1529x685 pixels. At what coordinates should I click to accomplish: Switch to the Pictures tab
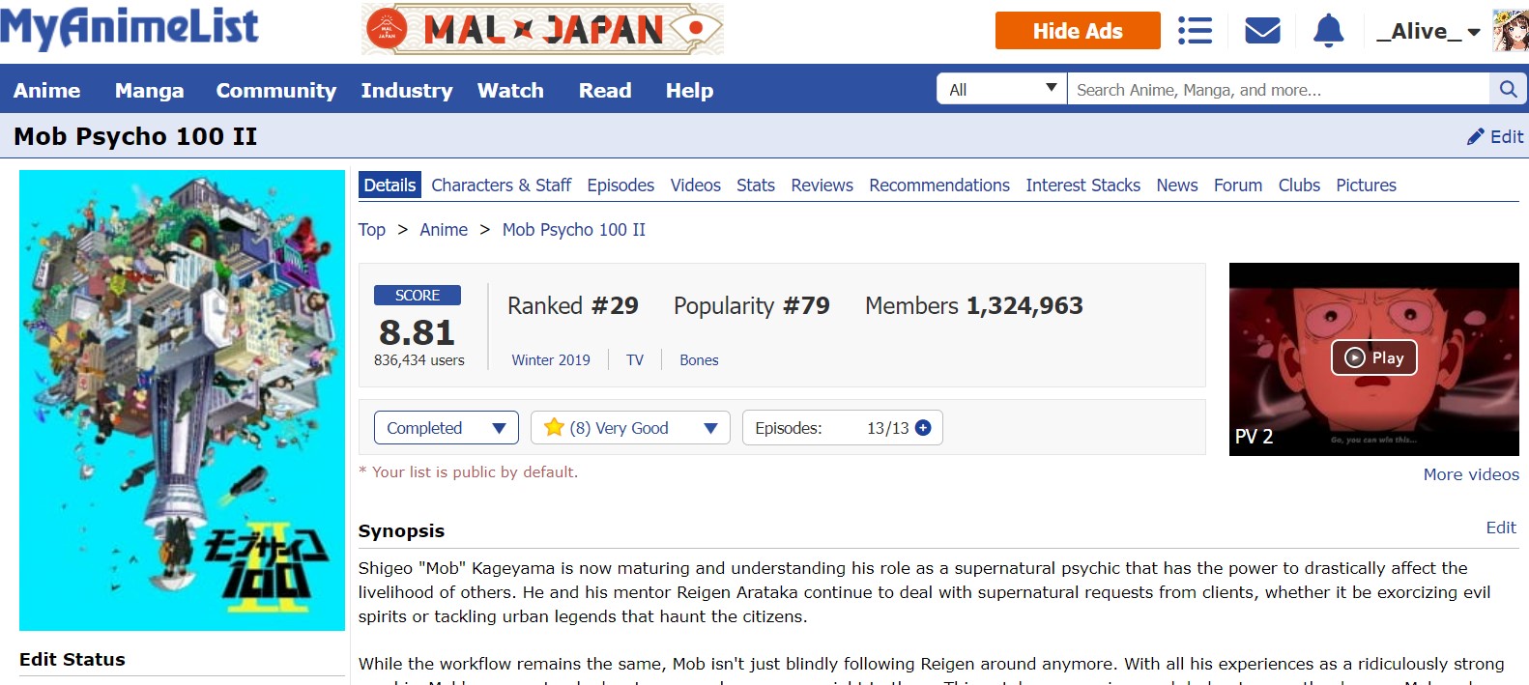pos(1366,185)
